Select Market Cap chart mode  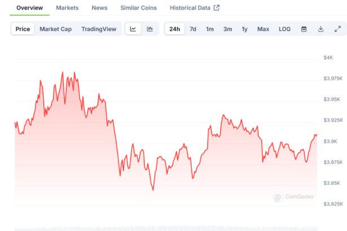point(55,29)
